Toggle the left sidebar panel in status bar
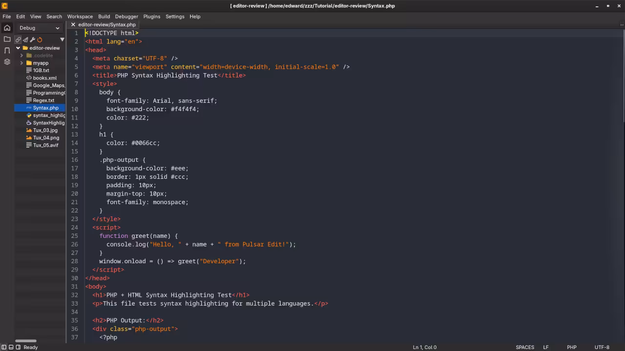625x351 pixels. [x=4, y=347]
